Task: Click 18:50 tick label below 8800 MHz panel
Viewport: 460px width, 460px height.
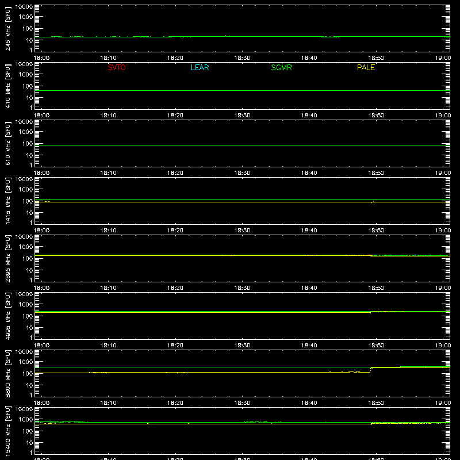Action: 376,403
